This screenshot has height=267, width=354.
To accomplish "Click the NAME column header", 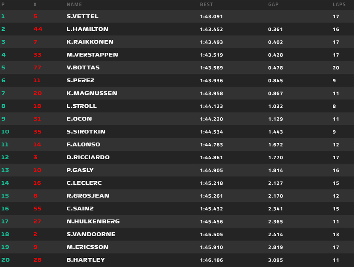I will pyautogui.click(x=74, y=4).
